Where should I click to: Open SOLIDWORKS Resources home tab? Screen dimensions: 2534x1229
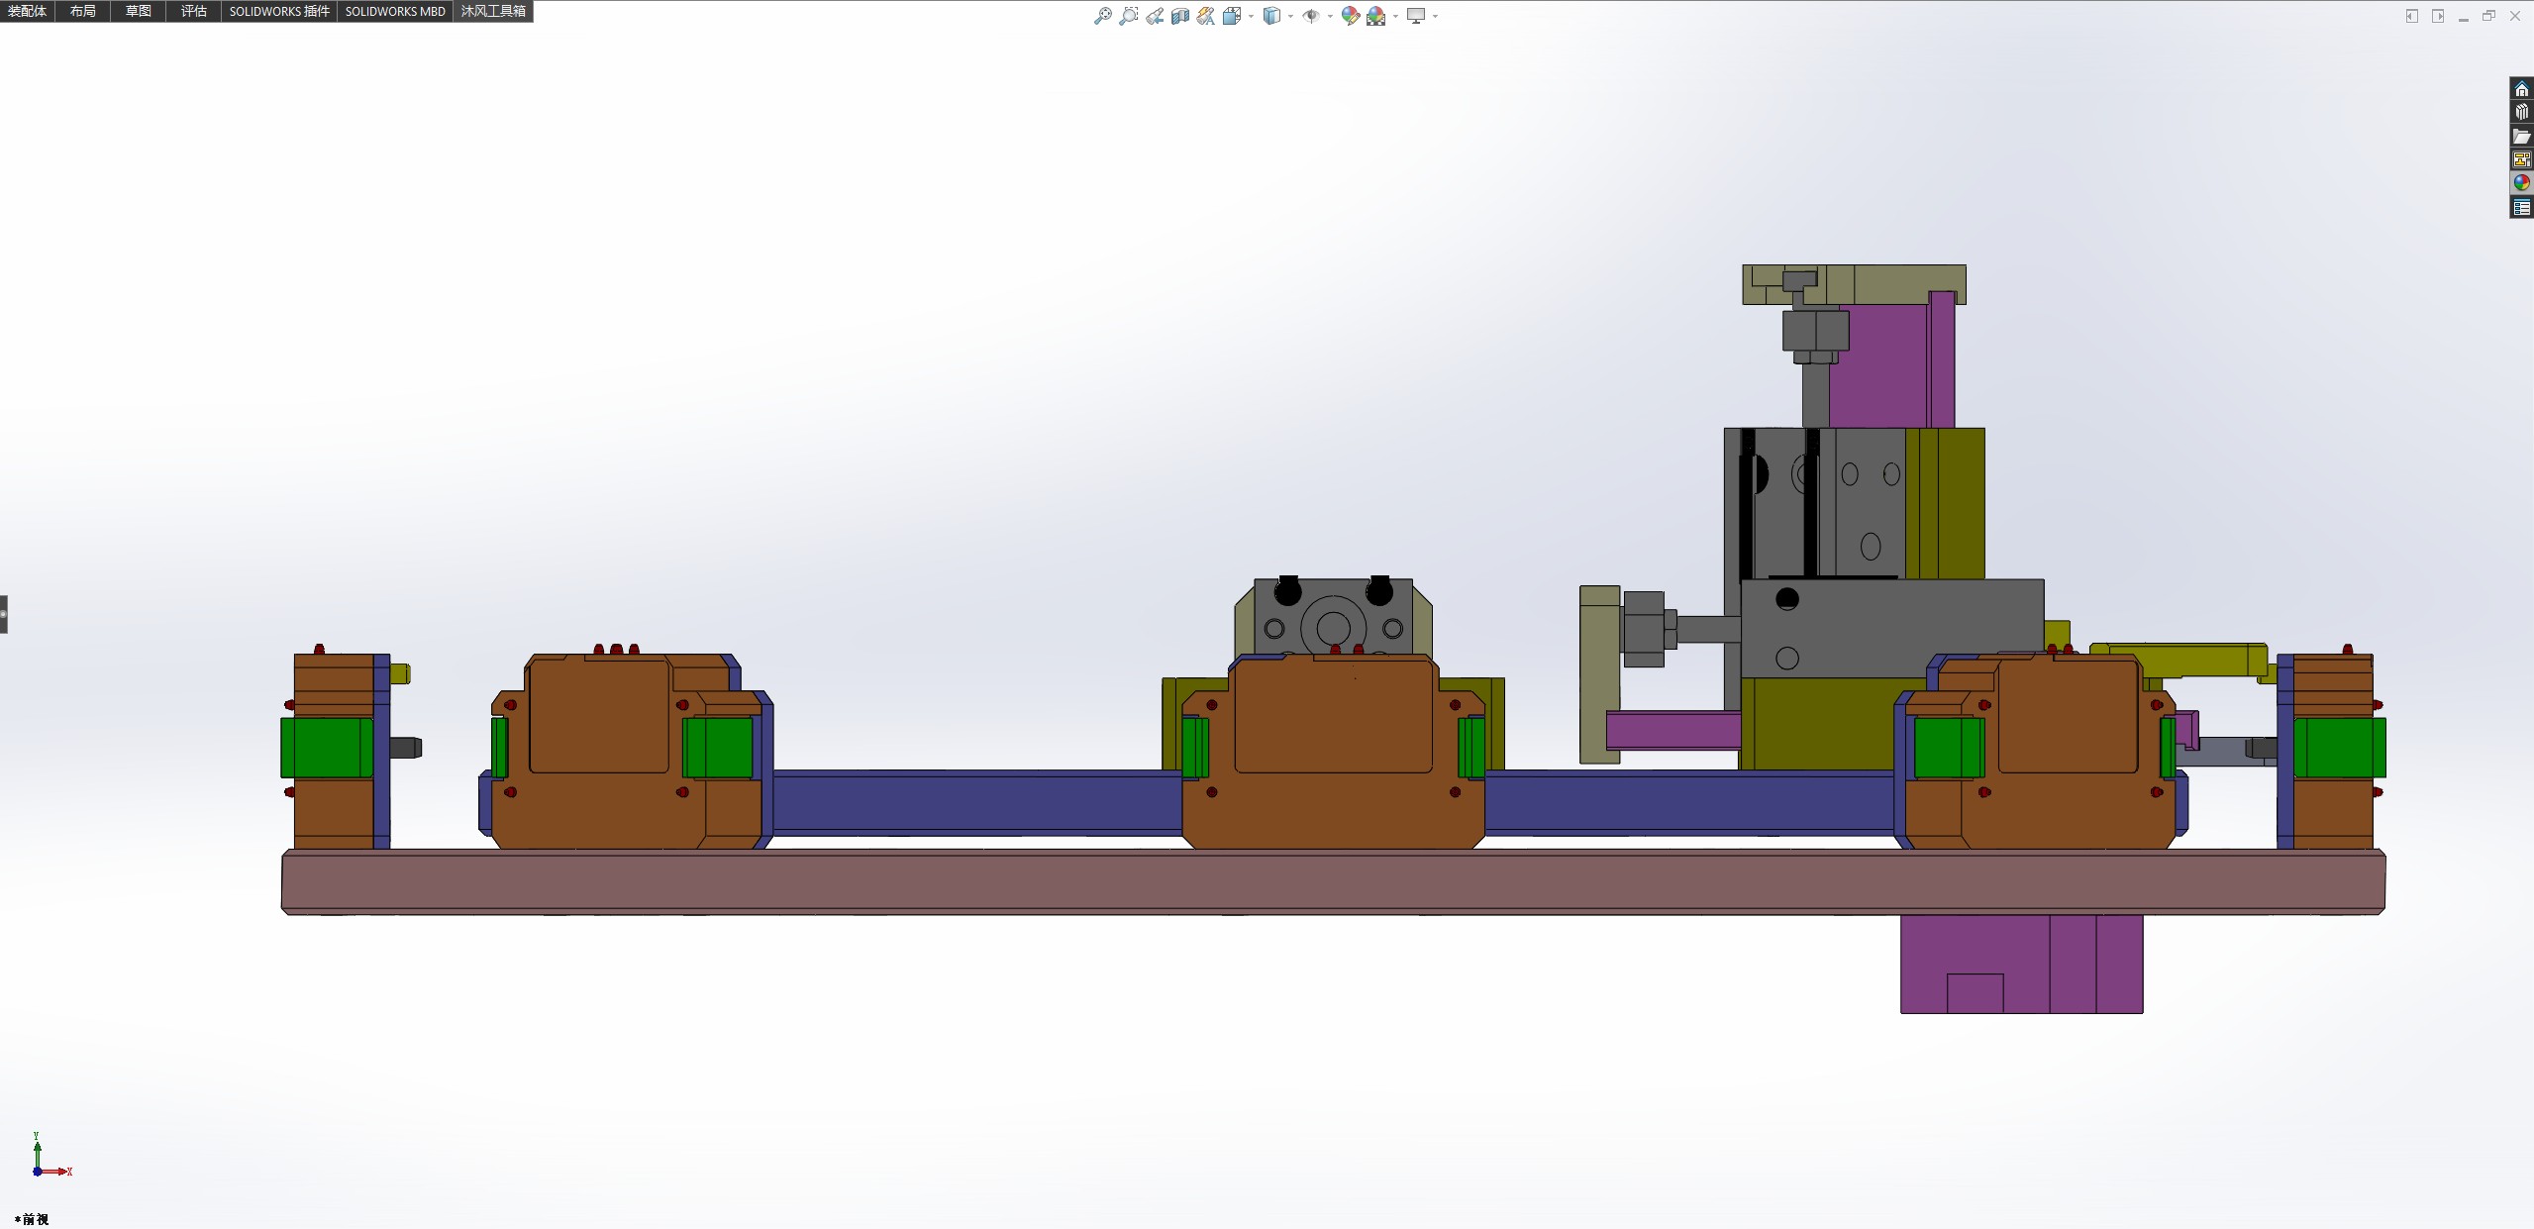coord(2521,89)
